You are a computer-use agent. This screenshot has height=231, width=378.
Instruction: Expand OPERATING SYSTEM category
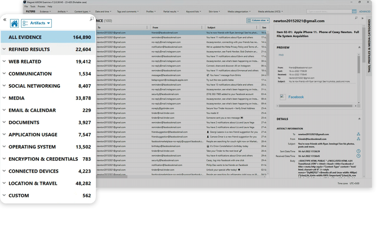click(4, 146)
